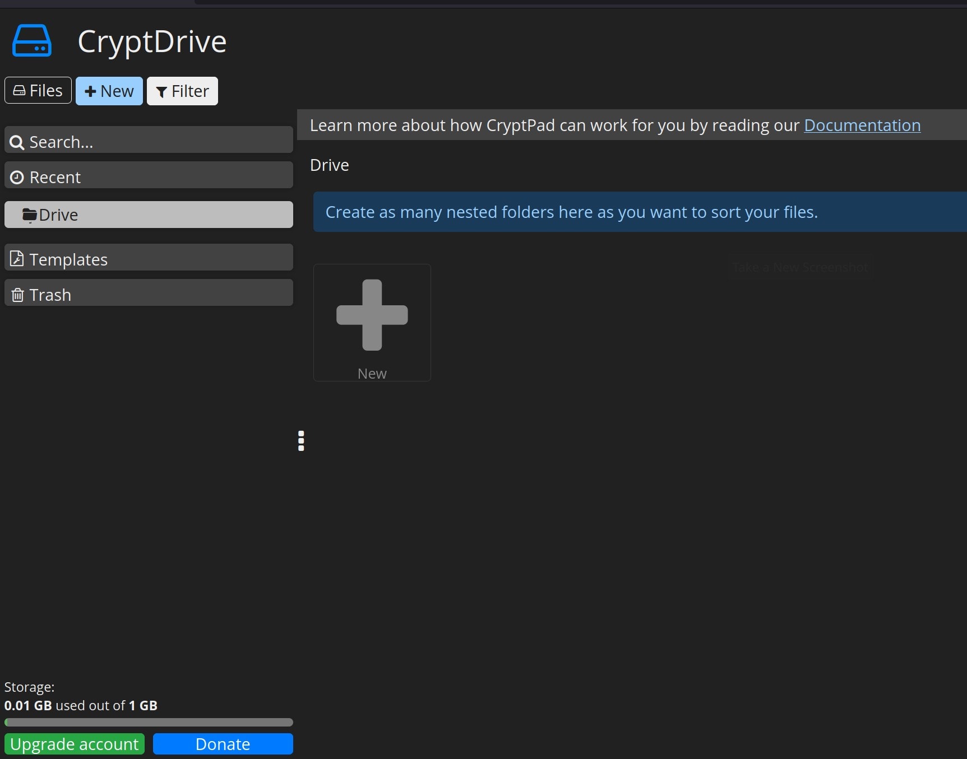Click the CryptDrive title text

[x=152, y=41]
